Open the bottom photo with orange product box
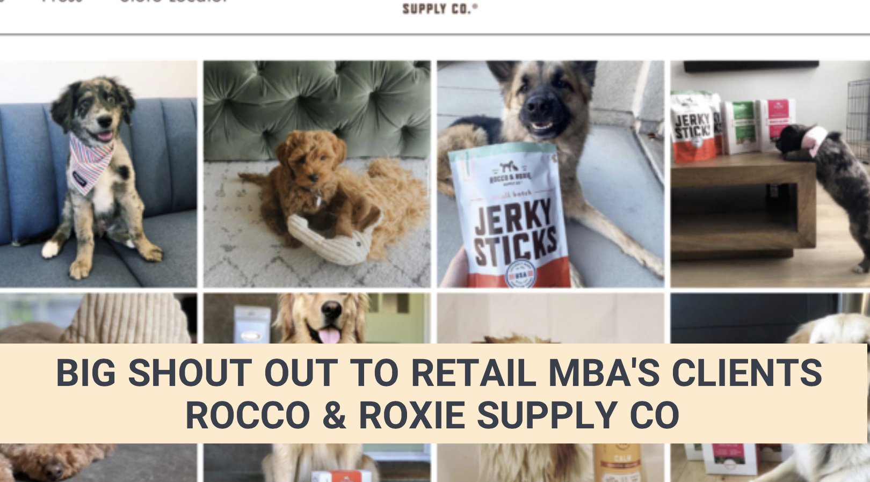The height and width of the screenshot is (482, 870). pos(317,463)
